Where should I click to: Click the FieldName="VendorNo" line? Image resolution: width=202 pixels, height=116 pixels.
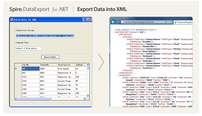143,46
